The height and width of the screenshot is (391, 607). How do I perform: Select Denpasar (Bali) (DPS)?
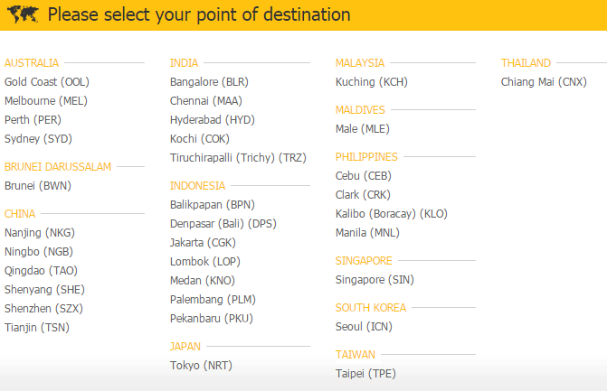coord(223,224)
